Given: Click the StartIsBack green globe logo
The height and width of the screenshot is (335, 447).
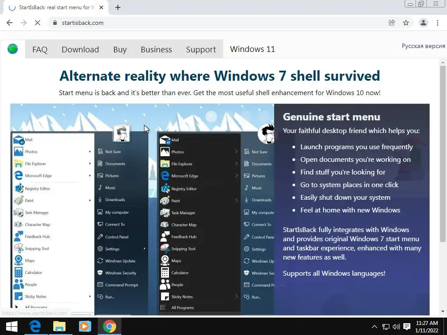Looking at the screenshot, I should pyautogui.click(x=13, y=49).
